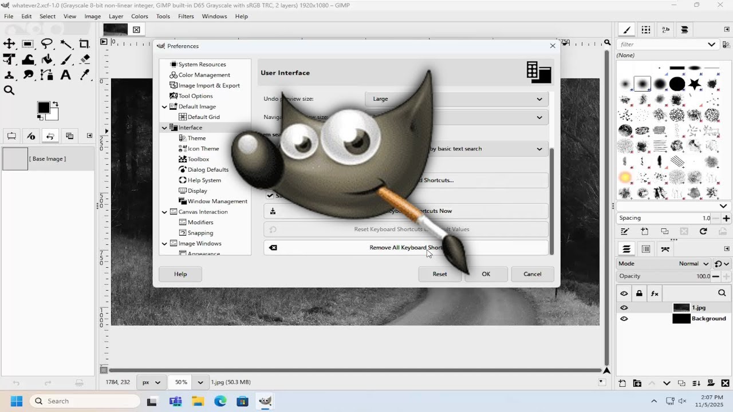
Task: Open the Colors menu
Action: (x=140, y=16)
